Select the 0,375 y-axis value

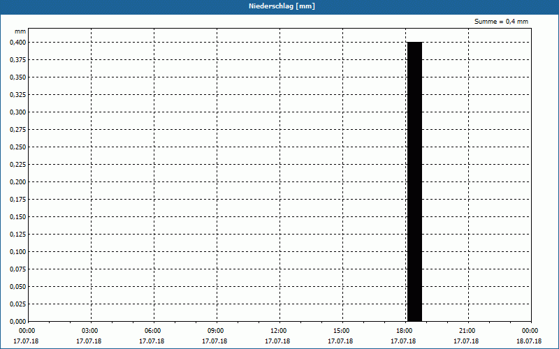pos(18,60)
